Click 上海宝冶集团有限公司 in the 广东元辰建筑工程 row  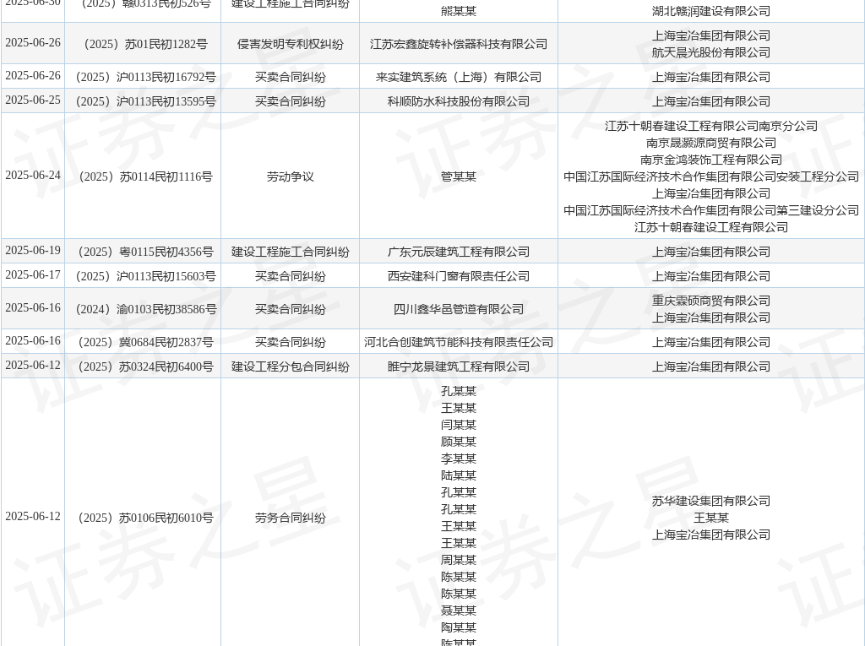tap(711, 252)
